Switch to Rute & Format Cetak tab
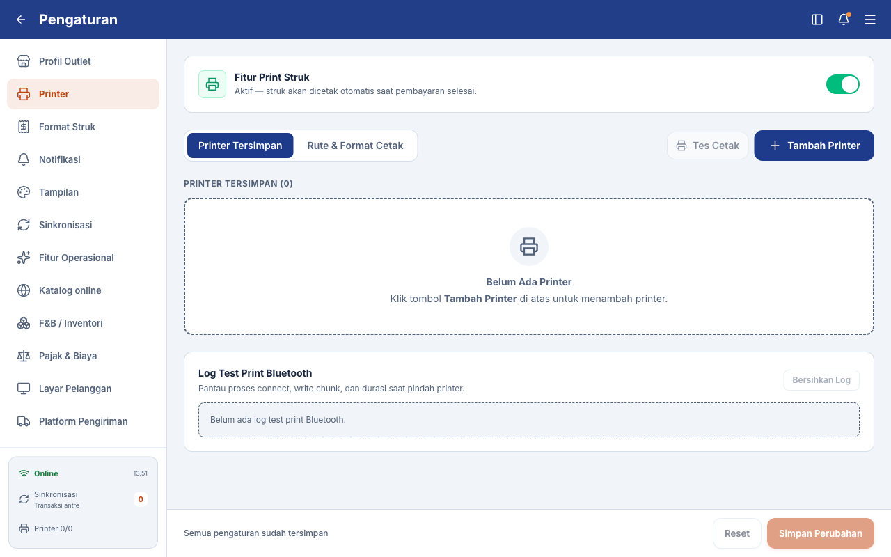The image size is (891, 557). point(355,146)
